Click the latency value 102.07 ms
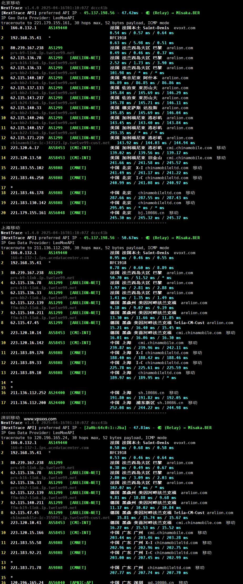The width and height of the screenshot is (243, 584). tap(120, 488)
